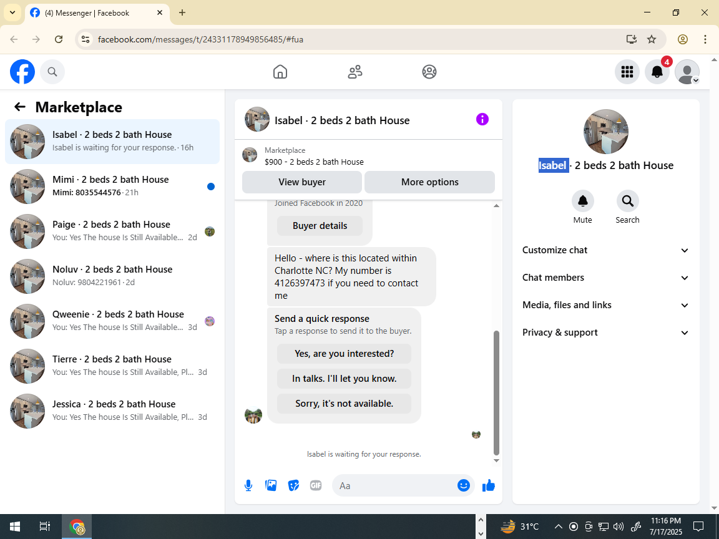Go to Home feed icon
Image resolution: width=719 pixels, height=539 pixels.
coord(280,72)
